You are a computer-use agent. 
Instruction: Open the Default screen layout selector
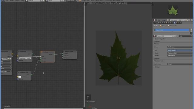[35, 1]
